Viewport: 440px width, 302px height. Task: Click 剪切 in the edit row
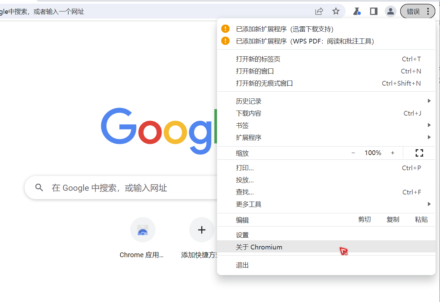tap(364, 220)
